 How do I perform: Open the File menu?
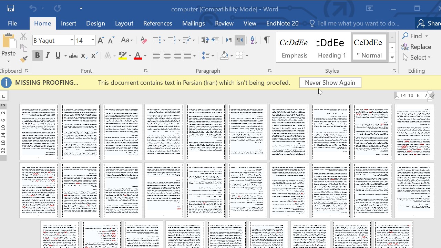[12, 23]
